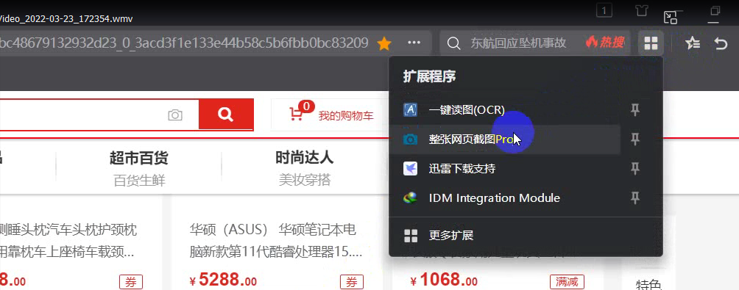
Task: Pin the 迅雷下载支持 extension
Action: coord(635,168)
